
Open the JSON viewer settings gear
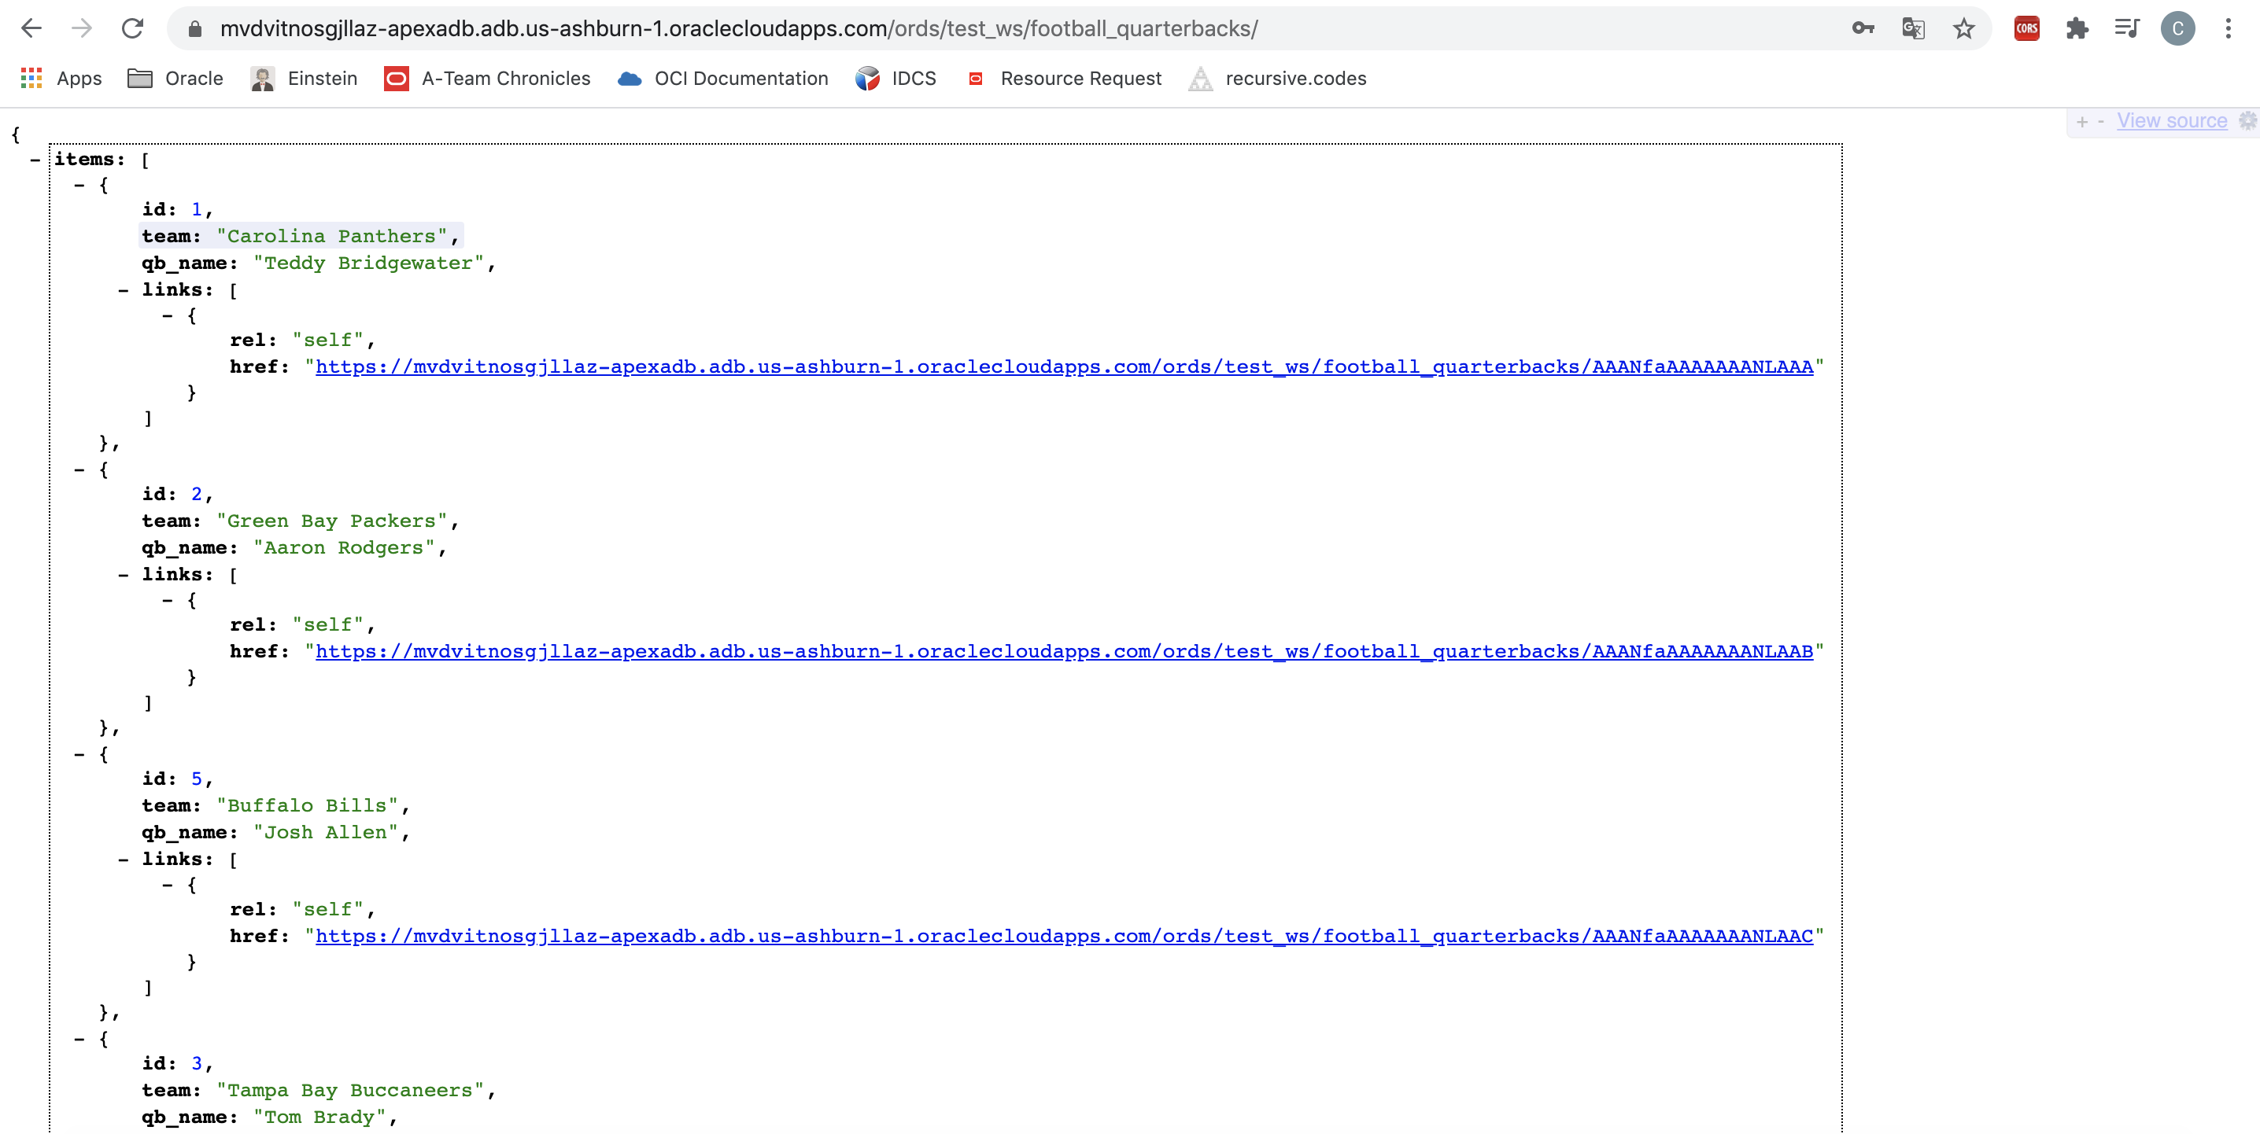[2247, 121]
